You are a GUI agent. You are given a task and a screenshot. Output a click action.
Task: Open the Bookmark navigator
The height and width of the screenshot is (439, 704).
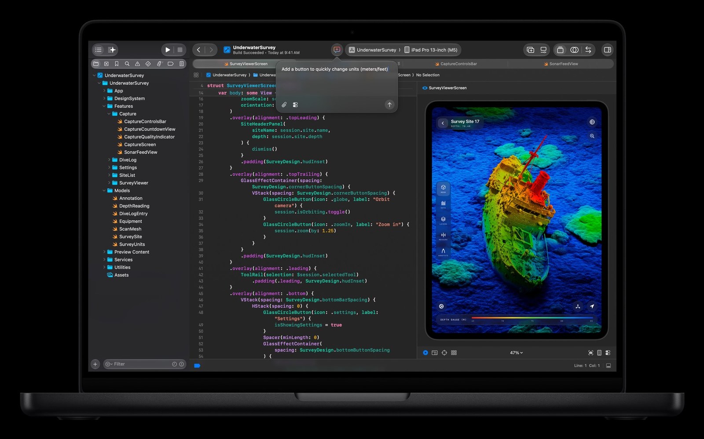117,64
